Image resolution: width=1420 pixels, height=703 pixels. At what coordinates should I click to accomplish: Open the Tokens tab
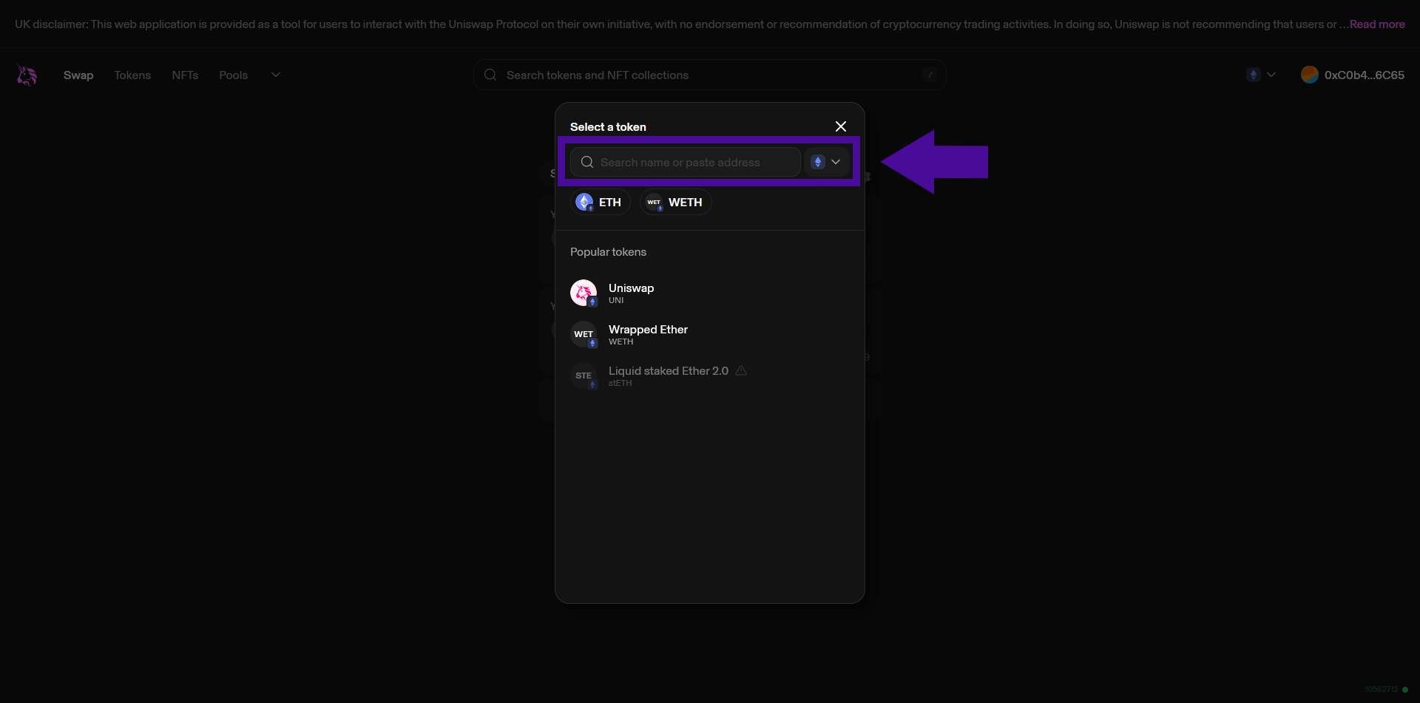132,75
